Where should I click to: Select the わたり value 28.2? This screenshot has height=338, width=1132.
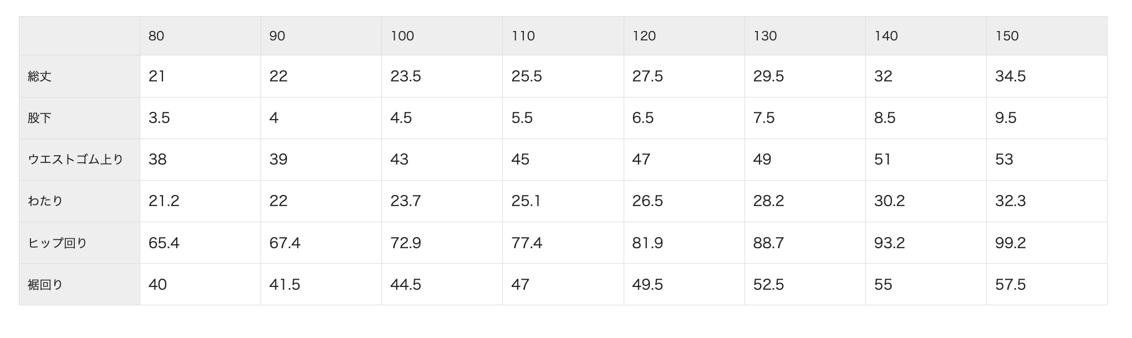[768, 201]
